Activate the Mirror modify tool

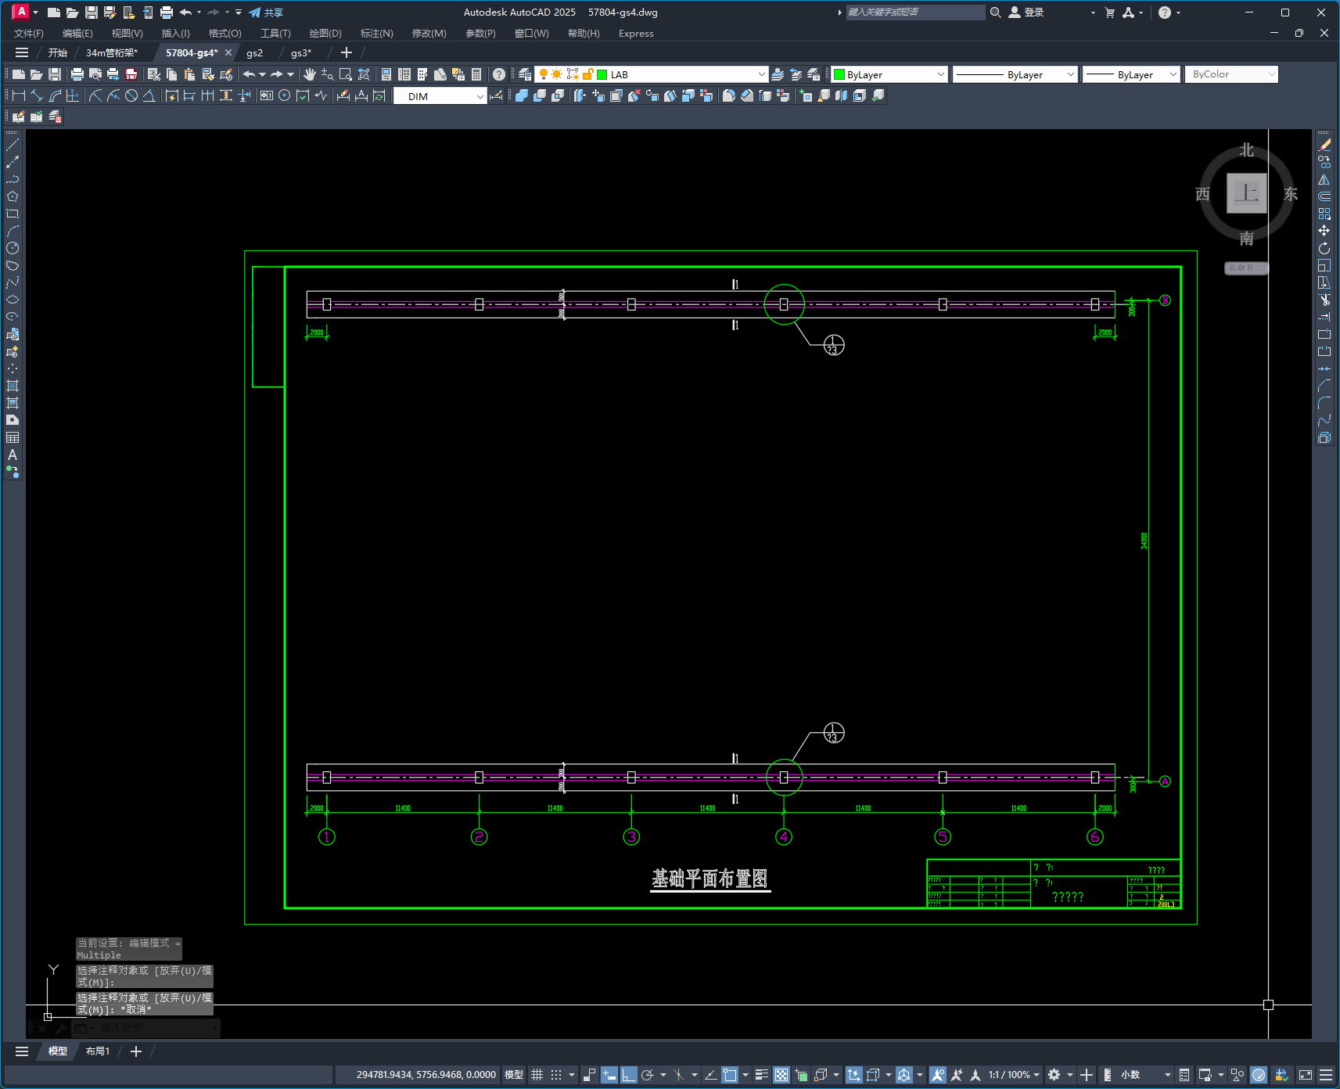click(1324, 179)
